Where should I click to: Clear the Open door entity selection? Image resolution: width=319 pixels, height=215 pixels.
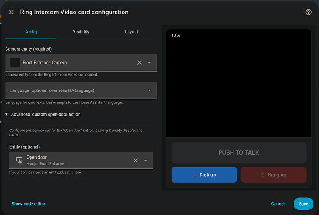tap(135, 161)
